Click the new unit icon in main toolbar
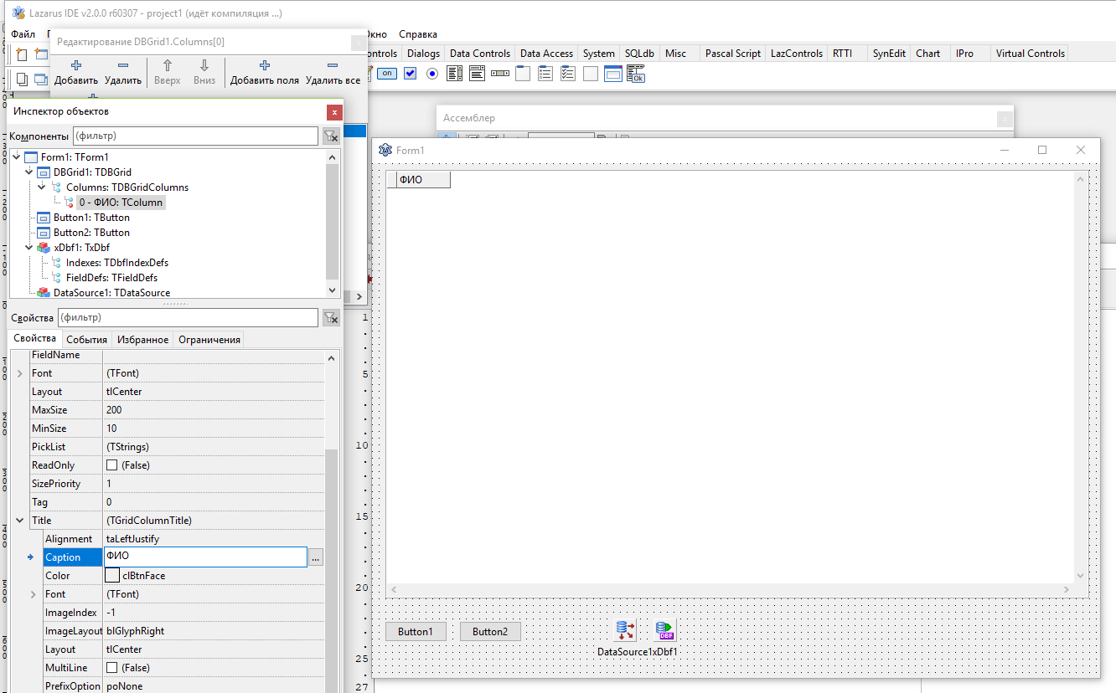The image size is (1116, 693). click(x=22, y=54)
